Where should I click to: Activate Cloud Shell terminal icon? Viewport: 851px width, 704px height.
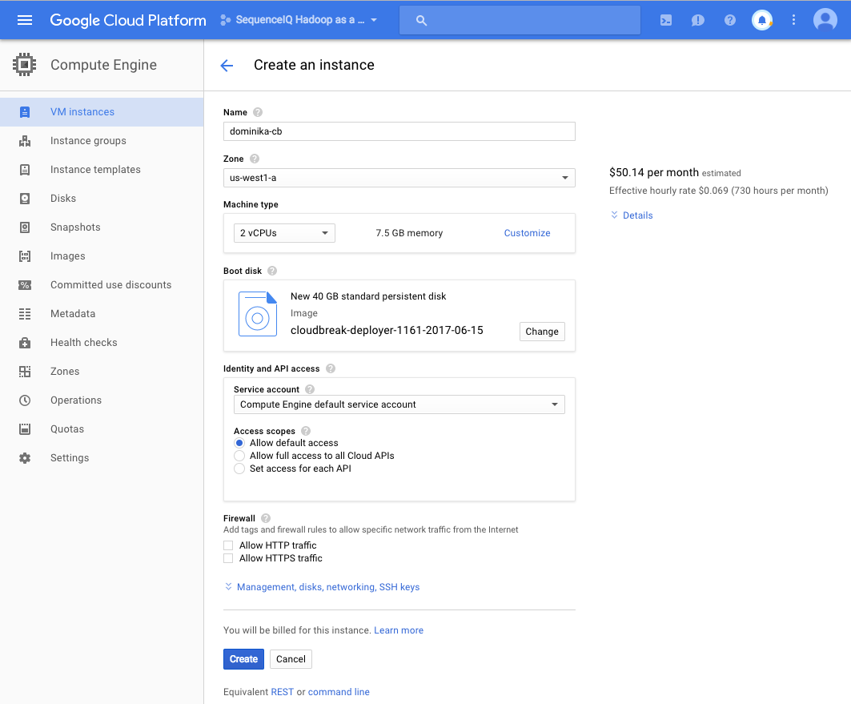[x=666, y=20]
